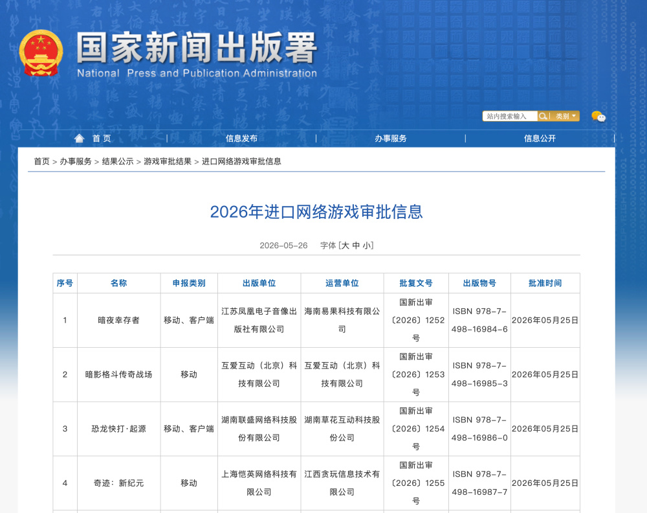The width and height of the screenshot is (647, 513).
Task: Set font size to 大
Action: [x=345, y=245]
